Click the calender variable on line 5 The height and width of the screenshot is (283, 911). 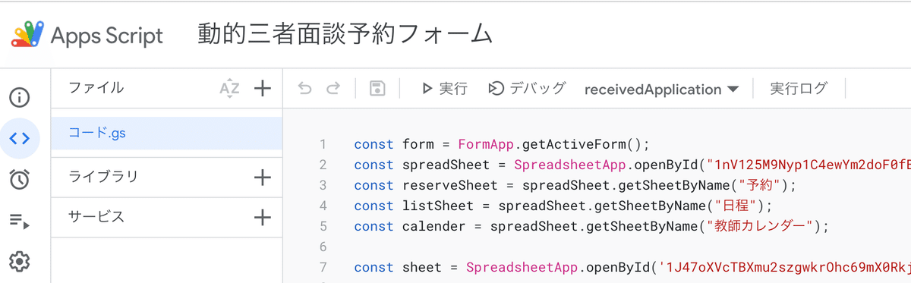[435, 226]
